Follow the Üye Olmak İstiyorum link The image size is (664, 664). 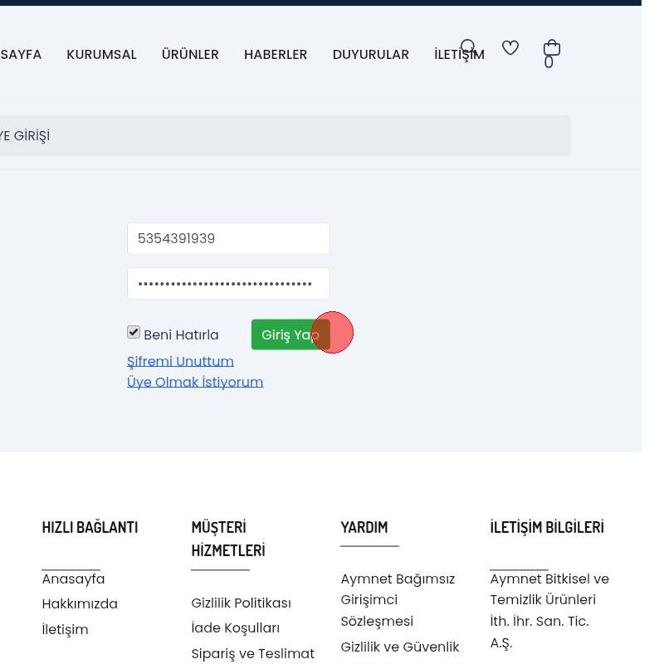click(x=195, y=383)
